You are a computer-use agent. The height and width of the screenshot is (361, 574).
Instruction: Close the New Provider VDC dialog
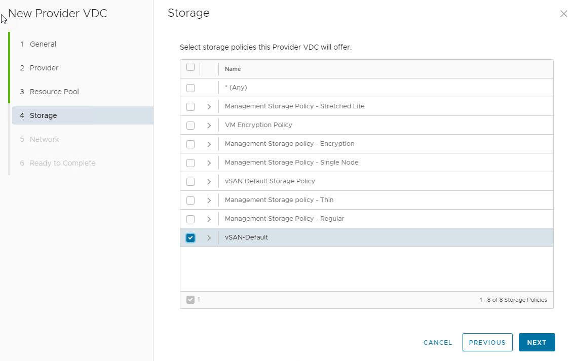tap(563, 14)
